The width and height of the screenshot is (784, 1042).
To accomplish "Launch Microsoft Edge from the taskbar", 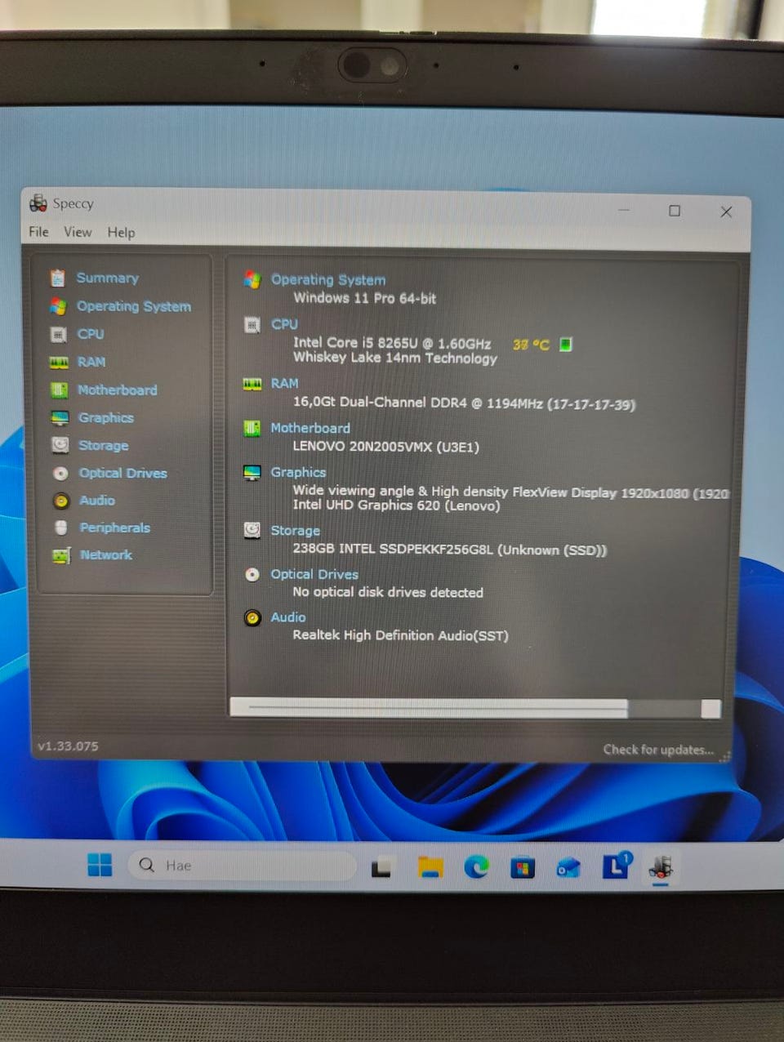I will pyautogui.click(x=476, y=866).
